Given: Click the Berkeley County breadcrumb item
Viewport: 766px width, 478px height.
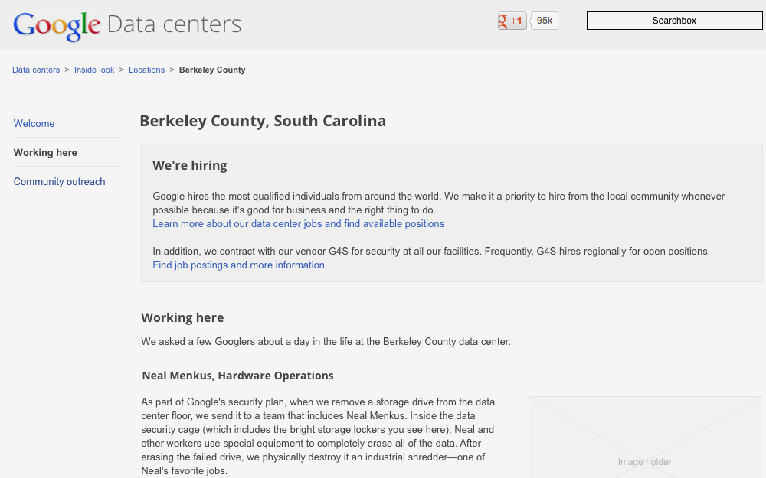Looking at the screenshot, I should point(212,70).
